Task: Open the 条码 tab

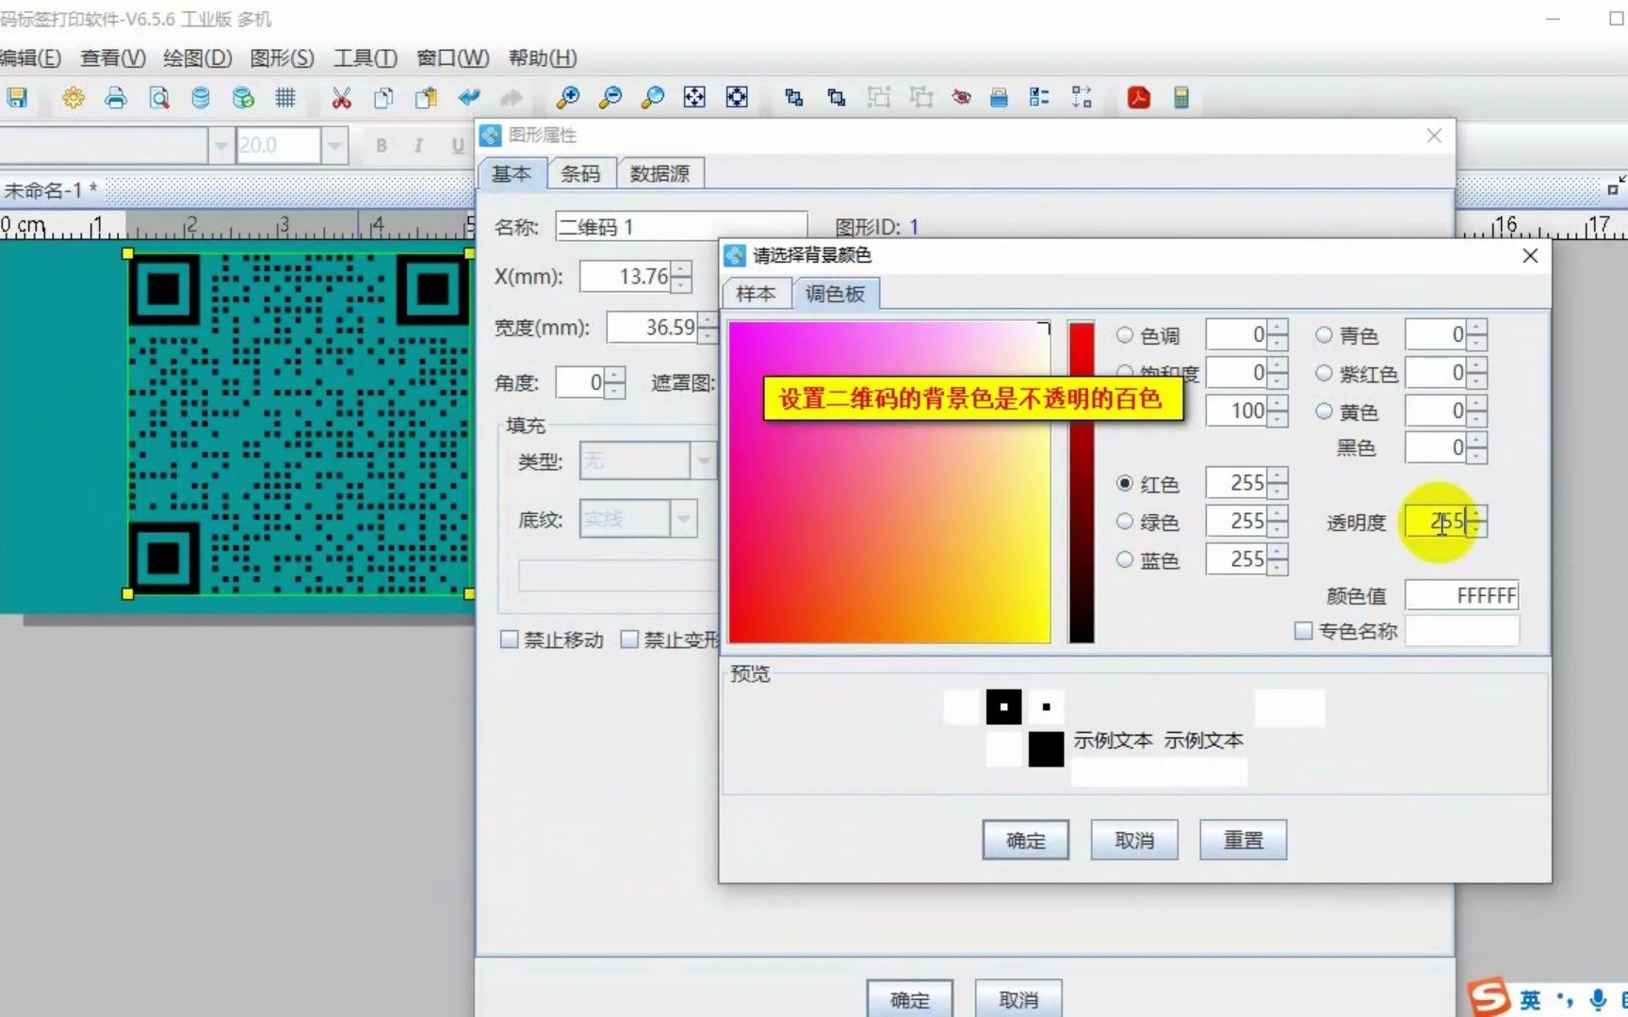Action: (580, 173)
